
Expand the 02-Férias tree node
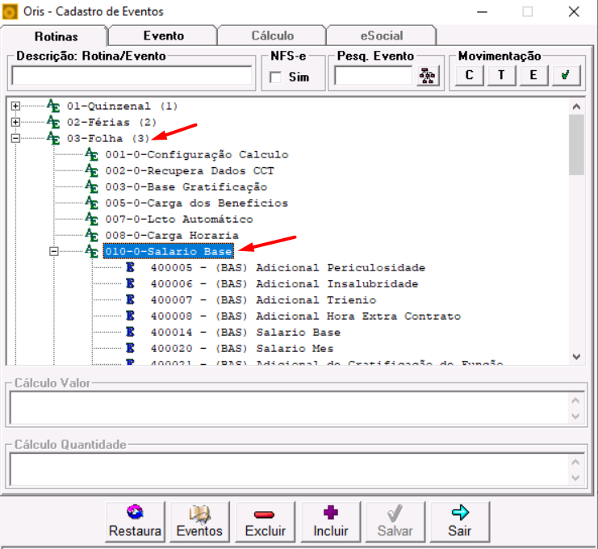pos(15,122)
